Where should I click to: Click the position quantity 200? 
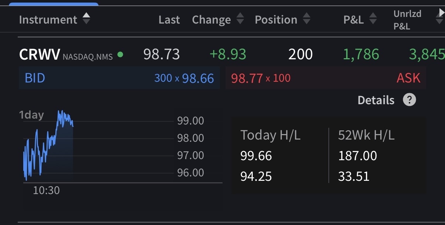coord(300,55)
